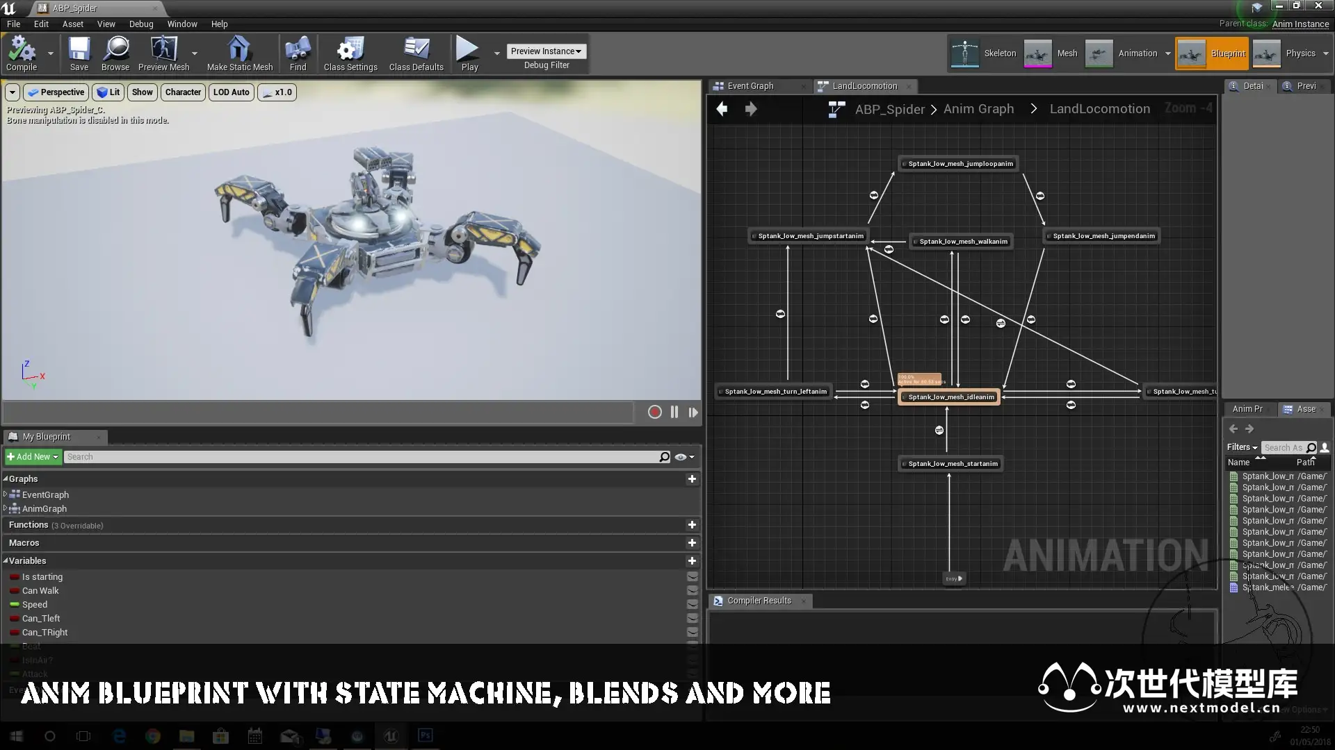1335x750 pixels.
Task: Expand the EventGraph tree item
Action: point(6,494)
